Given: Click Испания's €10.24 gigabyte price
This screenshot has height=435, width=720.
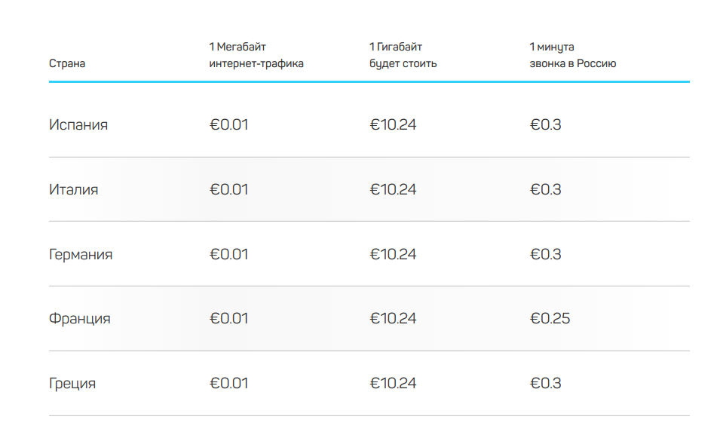Looking at the screenshot, I should [393, 125].
